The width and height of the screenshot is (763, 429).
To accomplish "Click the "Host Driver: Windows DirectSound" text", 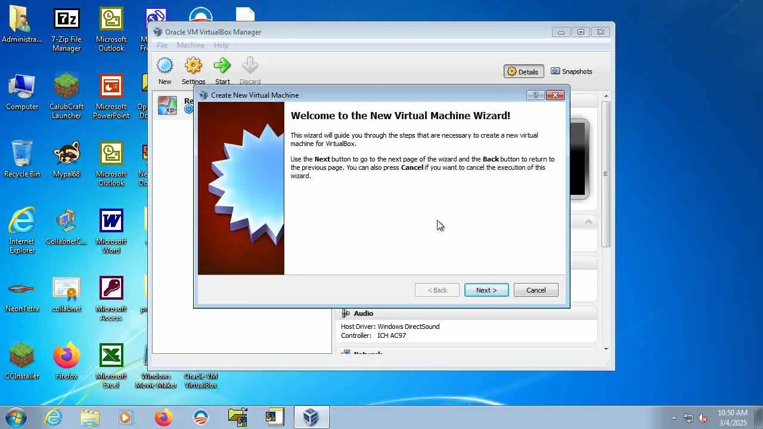I will (390, 327).
